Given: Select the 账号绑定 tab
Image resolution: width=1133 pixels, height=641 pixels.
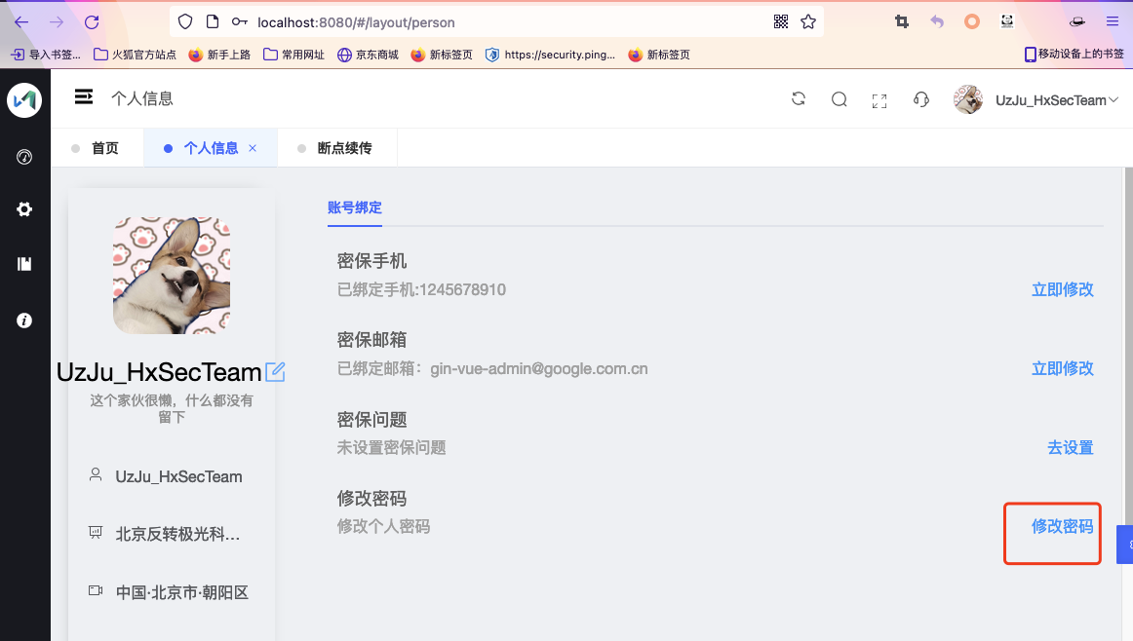Looking at the screenshot, I should pos(355,207).
